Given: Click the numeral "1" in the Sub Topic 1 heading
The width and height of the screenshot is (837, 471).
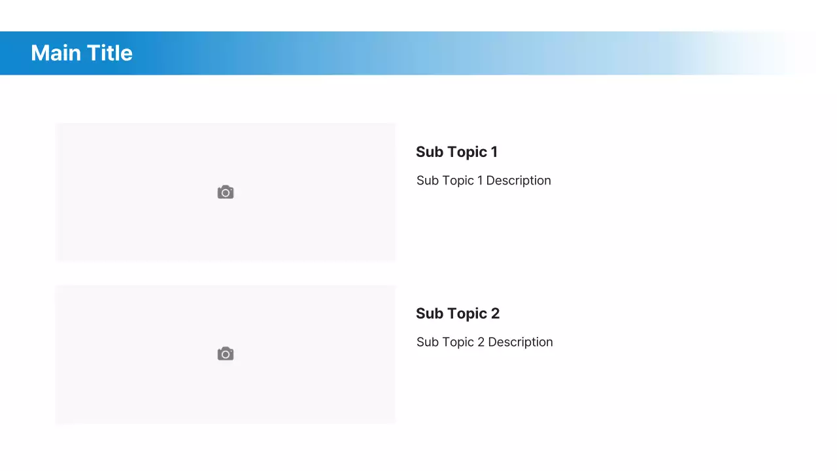Looking at the screenshot, I should (494, 152).
